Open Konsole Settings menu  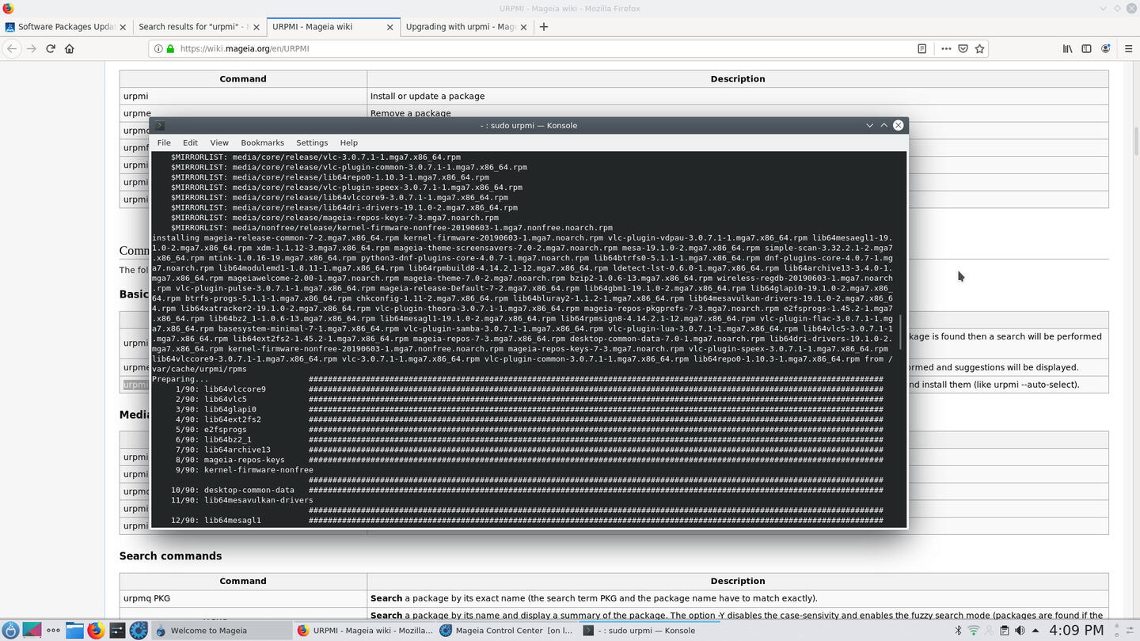point(312,142)
